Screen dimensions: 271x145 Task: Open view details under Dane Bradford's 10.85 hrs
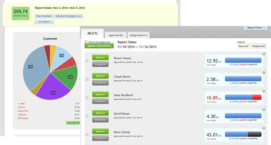(x=211, y=102)
